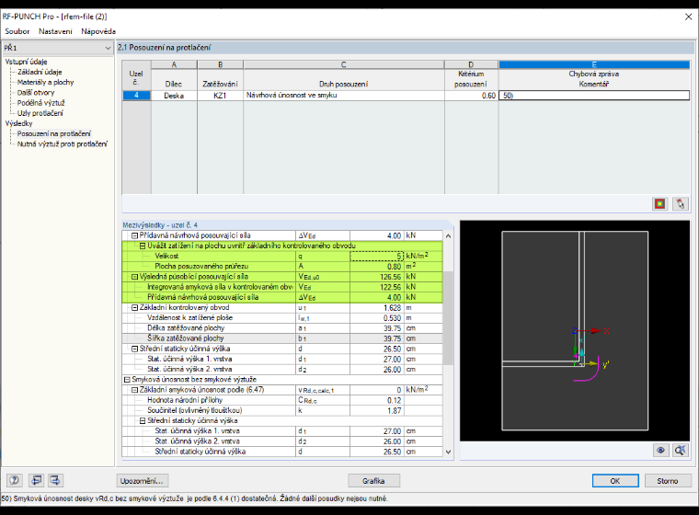Image resolution: width=699 pixels, height=515 pixels.
Task: Collapse Základní smyková únosnost podle (6.47)
Action: (134, 390)
